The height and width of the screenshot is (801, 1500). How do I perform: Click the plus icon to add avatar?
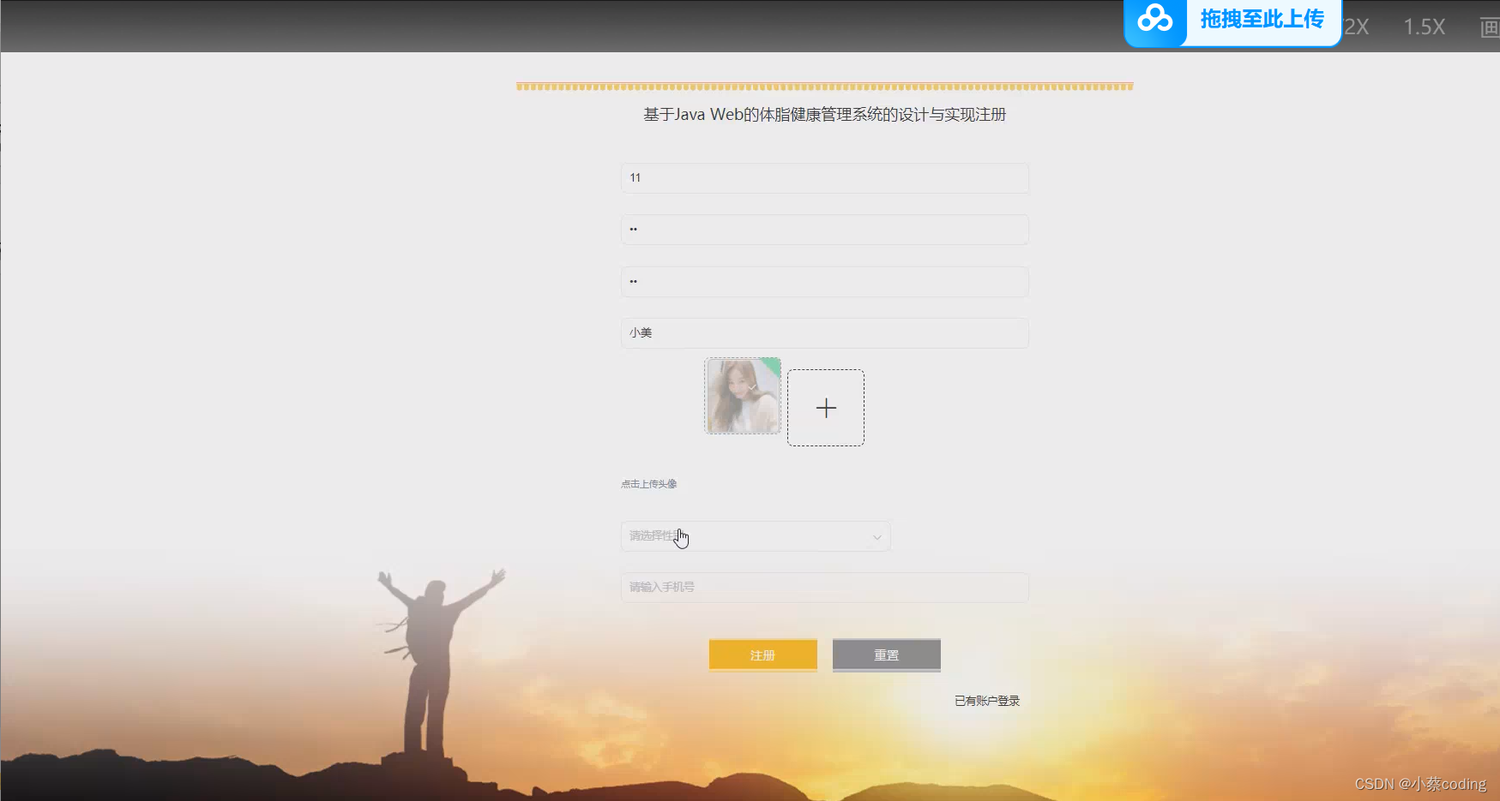[x=825, y=407]
